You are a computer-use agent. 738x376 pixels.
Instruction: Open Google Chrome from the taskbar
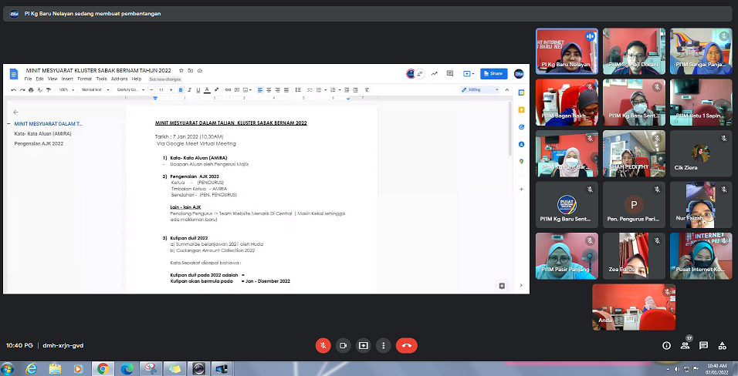point(102,368)
